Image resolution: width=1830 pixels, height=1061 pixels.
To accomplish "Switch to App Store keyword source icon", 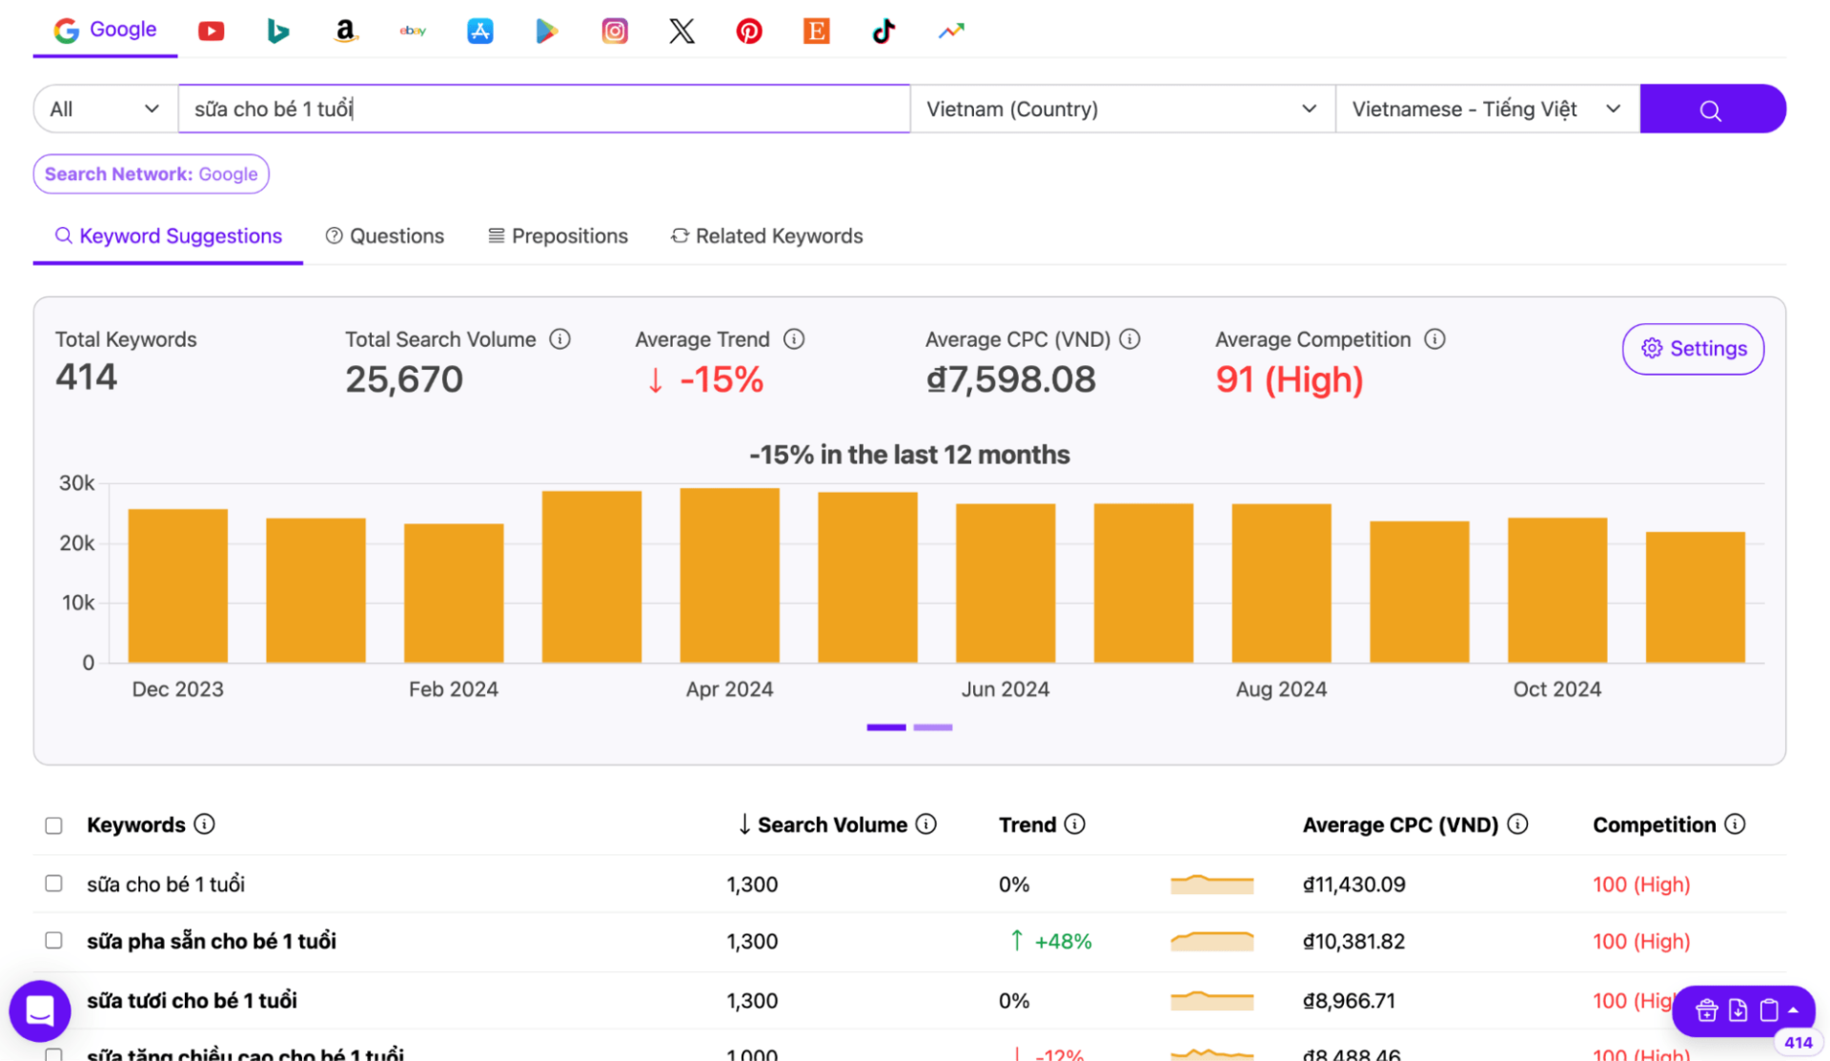I will [x=480, y=31].
